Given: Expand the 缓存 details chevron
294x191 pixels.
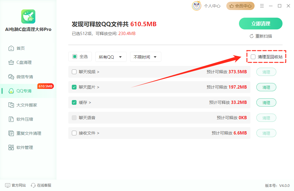Looking at the screenshot, I should click(x=90, y=102).
